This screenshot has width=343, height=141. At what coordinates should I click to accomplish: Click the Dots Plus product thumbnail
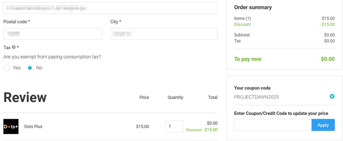(11, 127)
